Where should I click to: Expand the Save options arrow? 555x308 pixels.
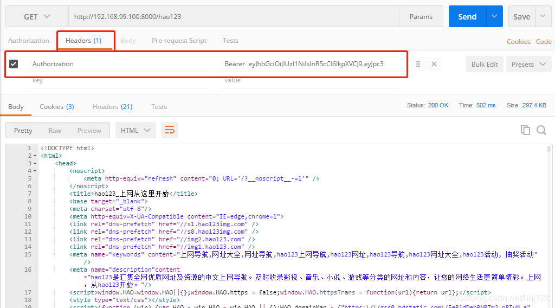[543, 17]
